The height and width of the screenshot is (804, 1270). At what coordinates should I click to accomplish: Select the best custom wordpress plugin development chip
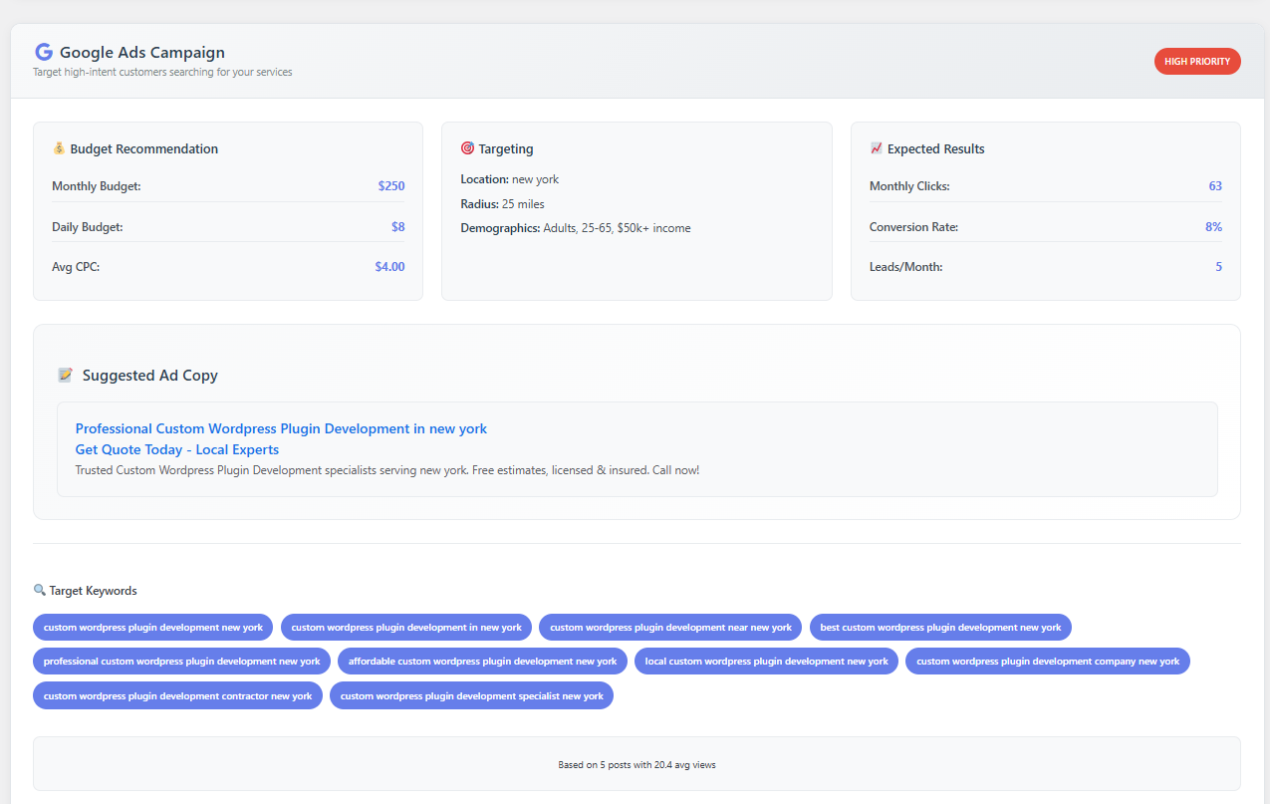(x=940, y=628)
